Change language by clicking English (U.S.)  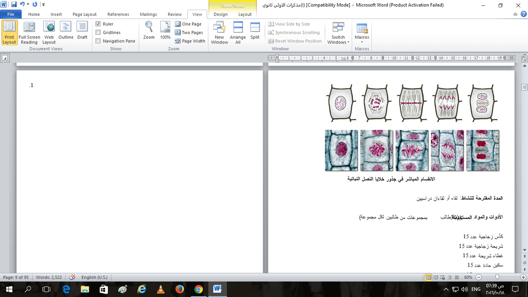94,277
